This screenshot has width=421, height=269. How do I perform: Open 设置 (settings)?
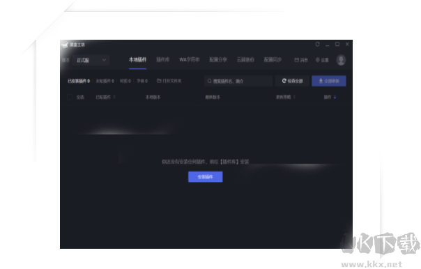pos(322,60)
